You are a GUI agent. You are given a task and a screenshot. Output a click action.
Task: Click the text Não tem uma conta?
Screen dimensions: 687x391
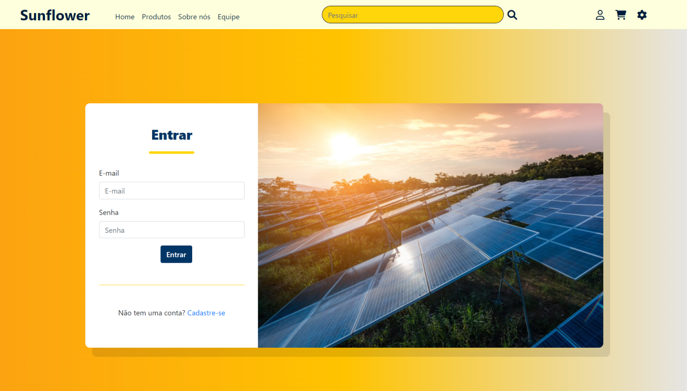pos(152,313)
